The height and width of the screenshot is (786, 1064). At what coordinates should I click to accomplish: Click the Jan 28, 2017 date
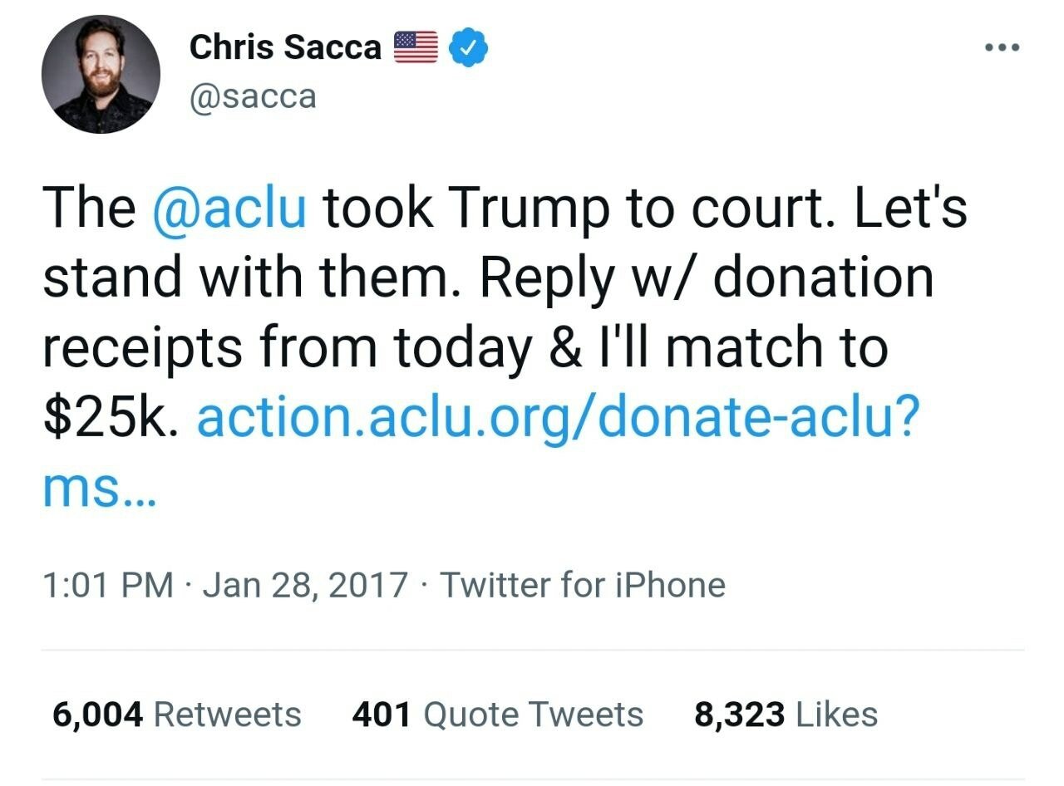click(x=305, y=585)
